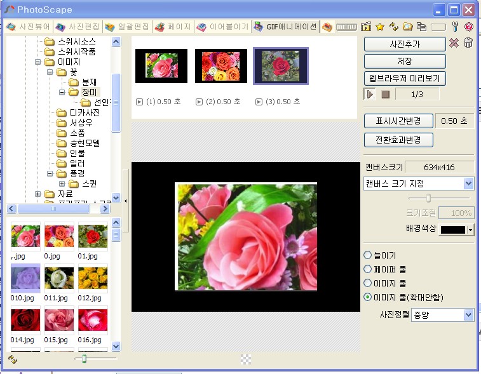Image resolution: width=481 pixels, height=374 pixels.
Task: Click the 웹브라우저 미리보기 button
Action: click(405, 79)
